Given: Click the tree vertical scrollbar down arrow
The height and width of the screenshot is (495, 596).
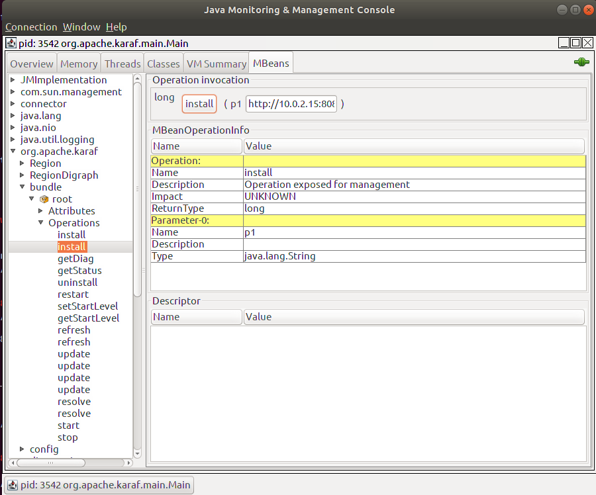Looking at the screenshot, I should (x=138, y=453).
